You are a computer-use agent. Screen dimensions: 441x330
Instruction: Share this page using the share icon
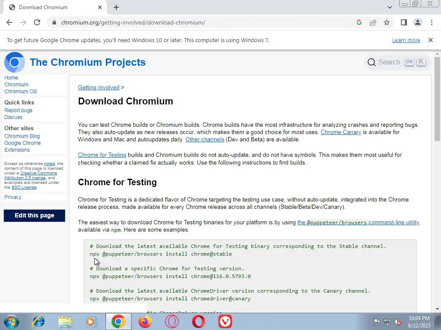click(x=373, y=22)
